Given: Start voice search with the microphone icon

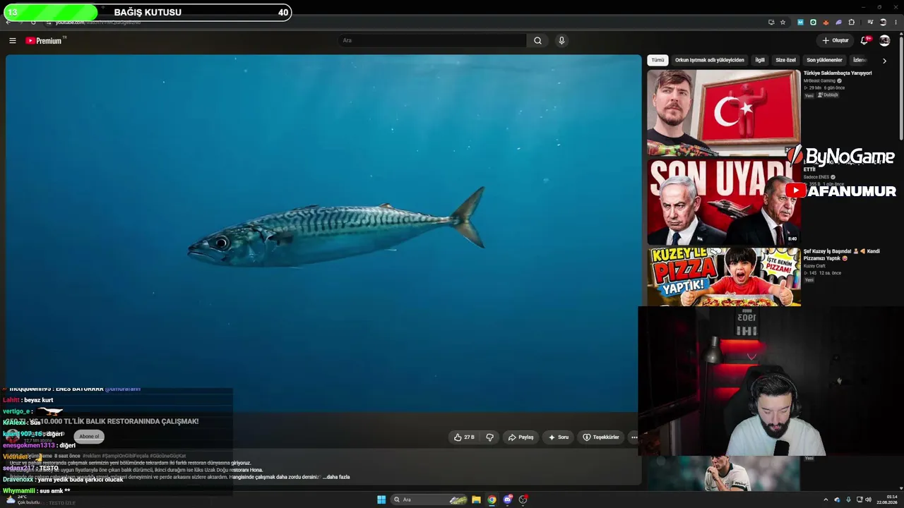Looking at the screenshot, I should (561, 41).
